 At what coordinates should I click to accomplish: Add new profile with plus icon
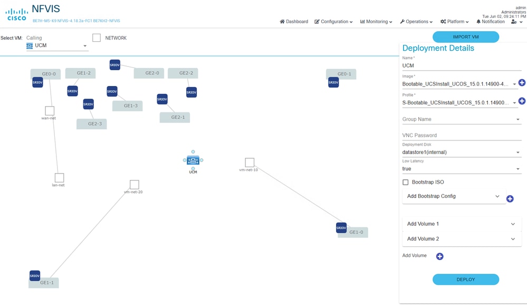(522, 101)
